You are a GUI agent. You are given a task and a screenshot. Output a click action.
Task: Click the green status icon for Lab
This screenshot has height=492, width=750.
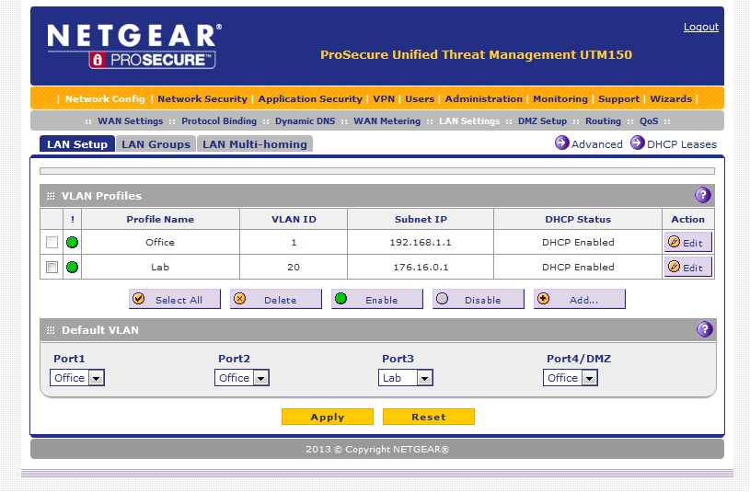[72, 268]
